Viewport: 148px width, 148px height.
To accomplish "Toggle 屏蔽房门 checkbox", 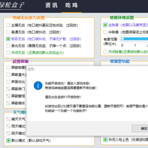I will [x=8, y=89].
